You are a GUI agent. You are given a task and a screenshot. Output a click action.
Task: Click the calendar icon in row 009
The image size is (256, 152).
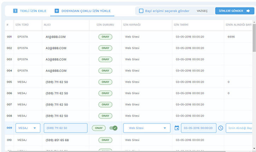click(177, 128)
